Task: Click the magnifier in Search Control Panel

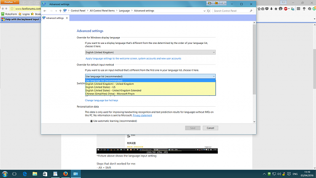Action: pos(251,11)
